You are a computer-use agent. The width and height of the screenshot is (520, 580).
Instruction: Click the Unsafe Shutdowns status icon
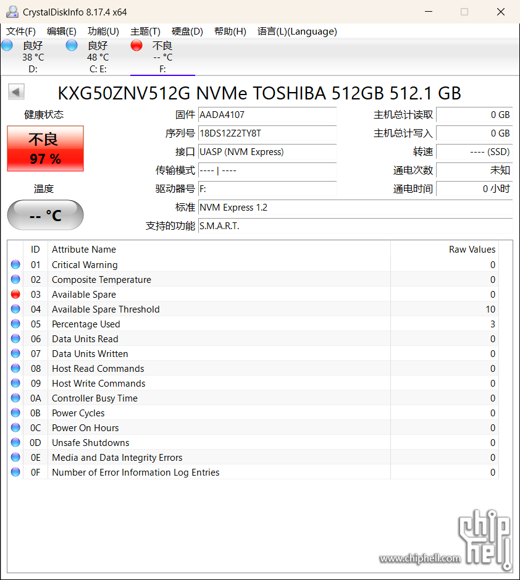15,442
